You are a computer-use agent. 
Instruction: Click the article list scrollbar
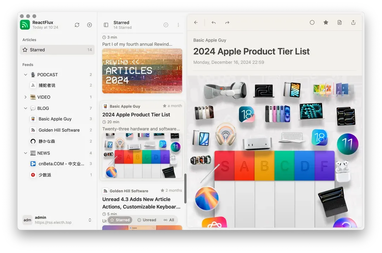point(185,188)
